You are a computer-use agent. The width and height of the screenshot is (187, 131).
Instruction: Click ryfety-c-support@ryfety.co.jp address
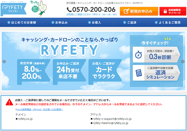tap(112, 119)
